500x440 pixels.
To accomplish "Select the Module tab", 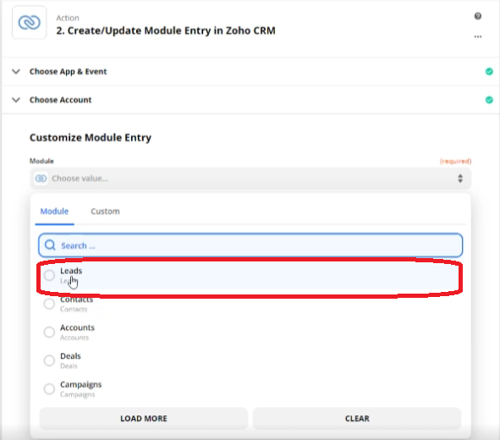I will click(x=54, y=212).
